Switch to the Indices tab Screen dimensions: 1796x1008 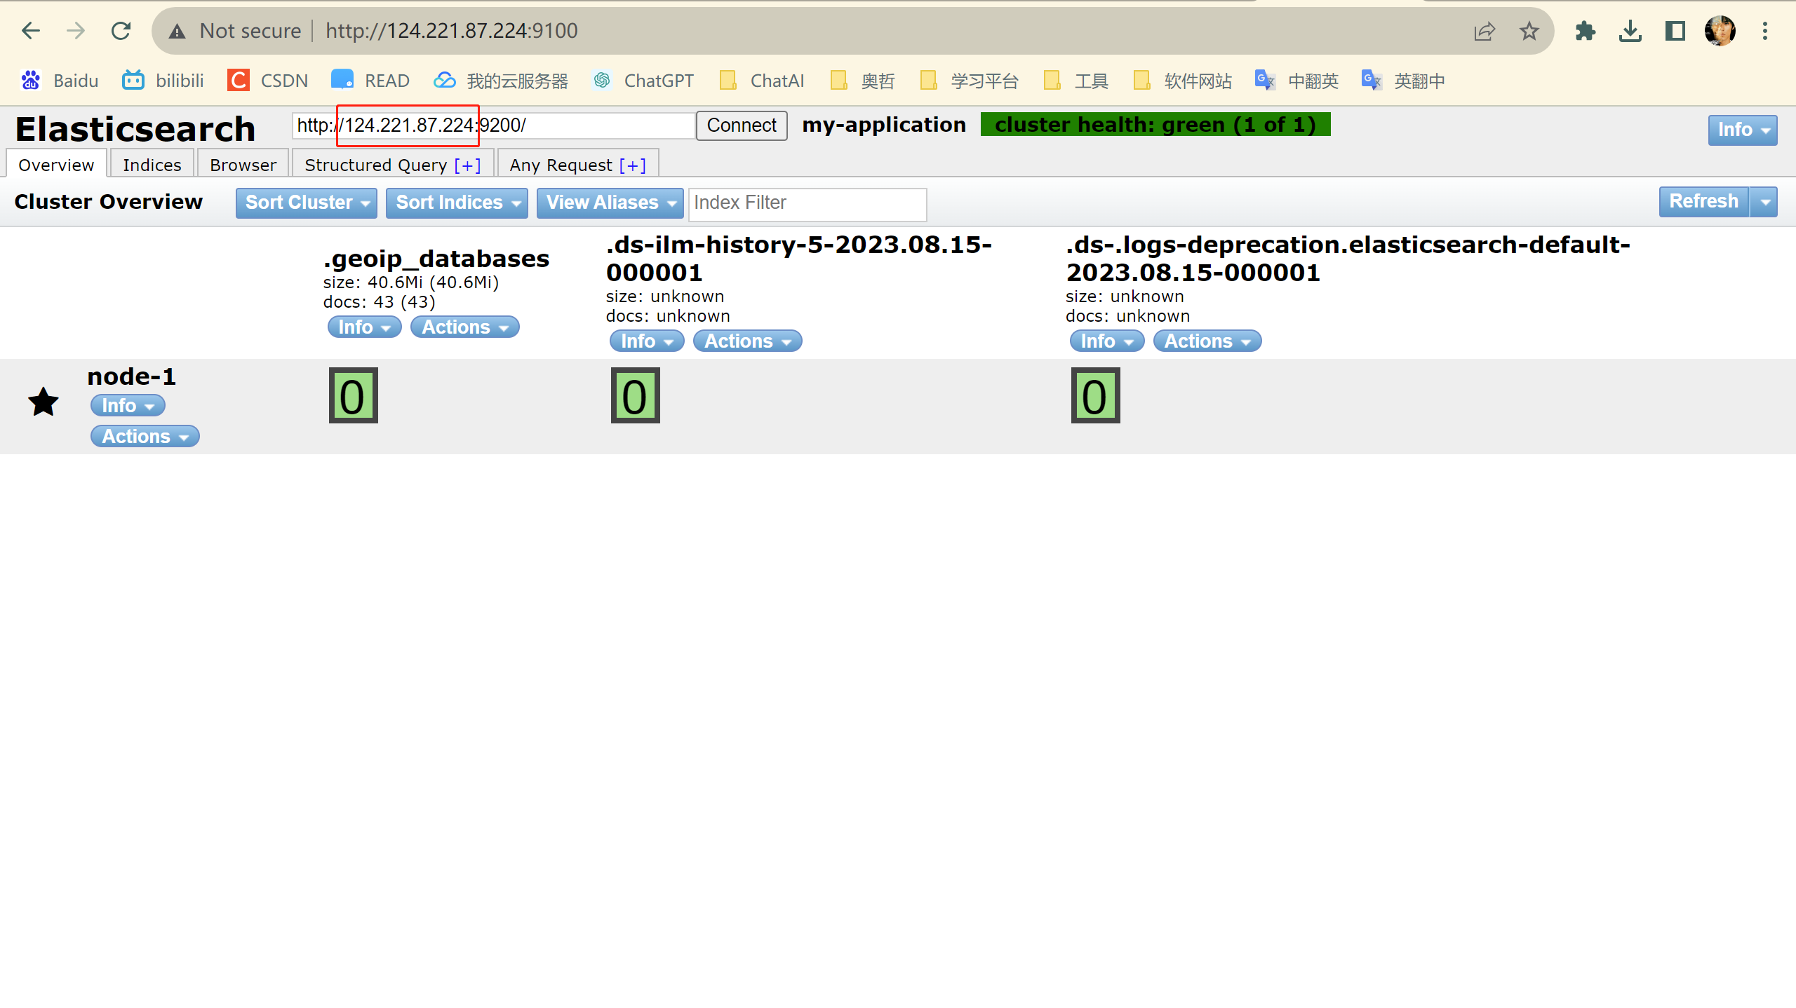[x=151, y=164]
